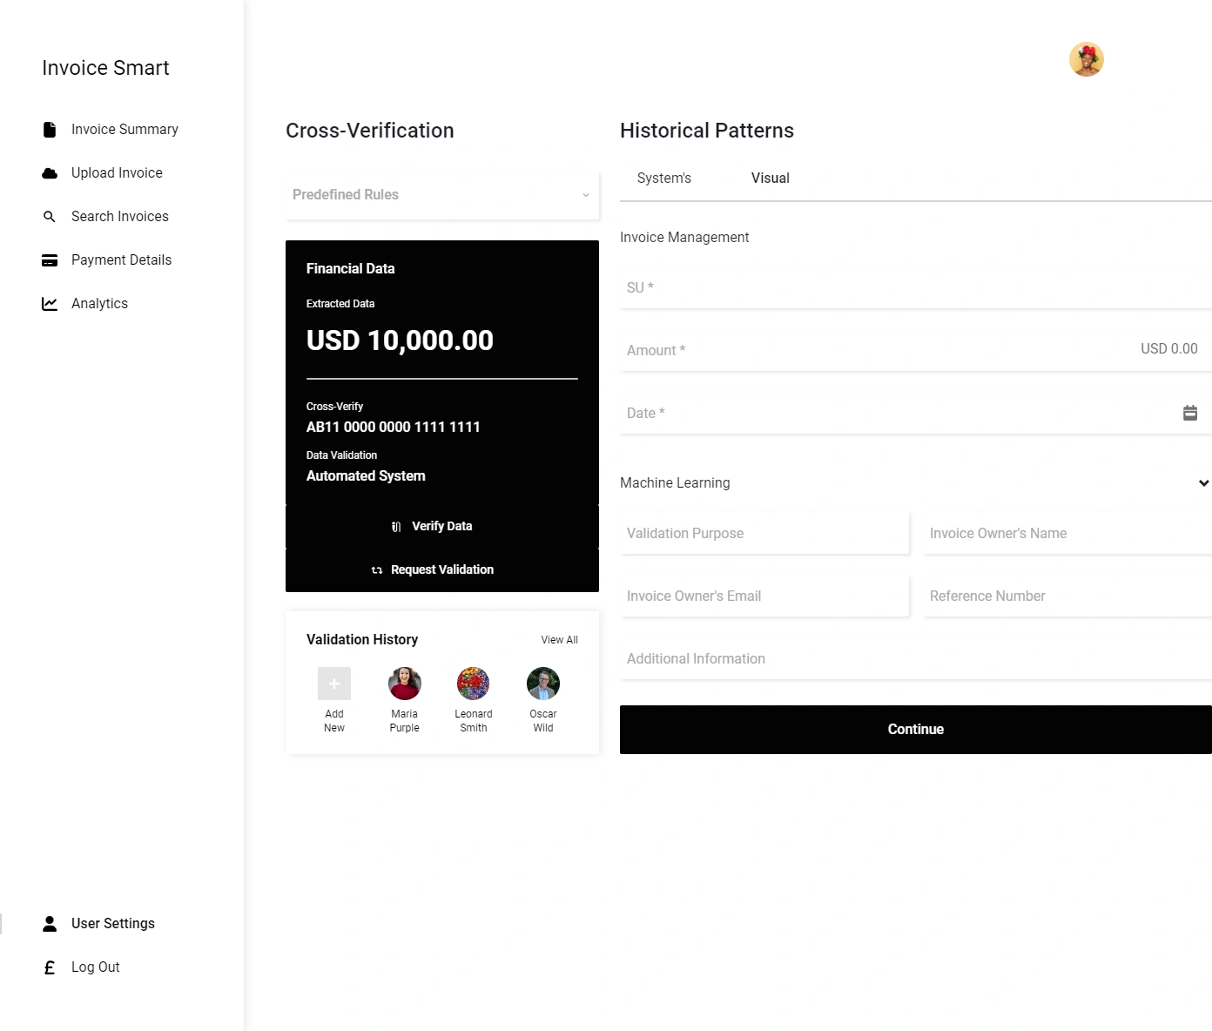
Task: Click the Analytics chart icon
Action: coord(50,304)
